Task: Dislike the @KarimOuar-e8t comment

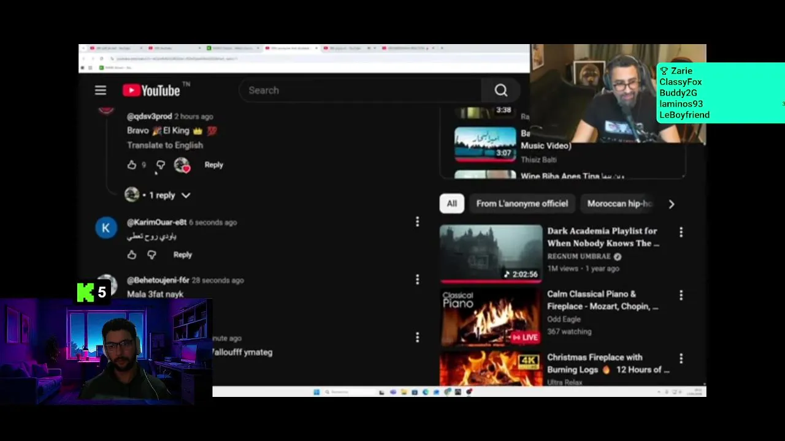Action: [151, 255]
